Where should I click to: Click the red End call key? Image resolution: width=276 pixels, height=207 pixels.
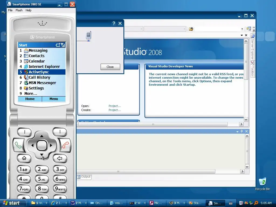[x=65, y=145]
